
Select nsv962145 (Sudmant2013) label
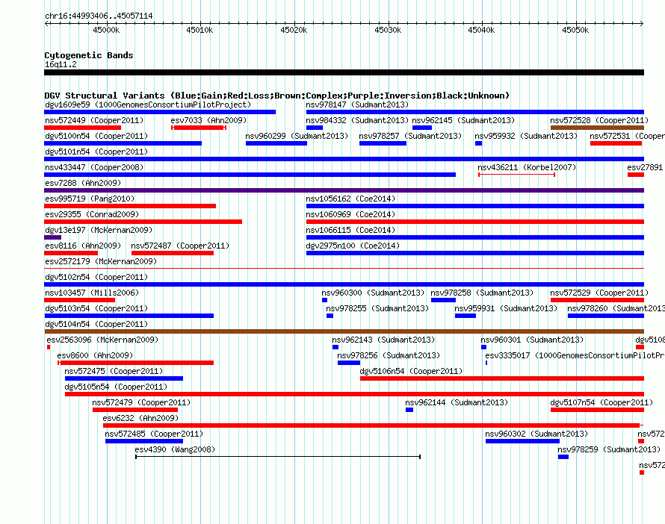coord(463,120)
